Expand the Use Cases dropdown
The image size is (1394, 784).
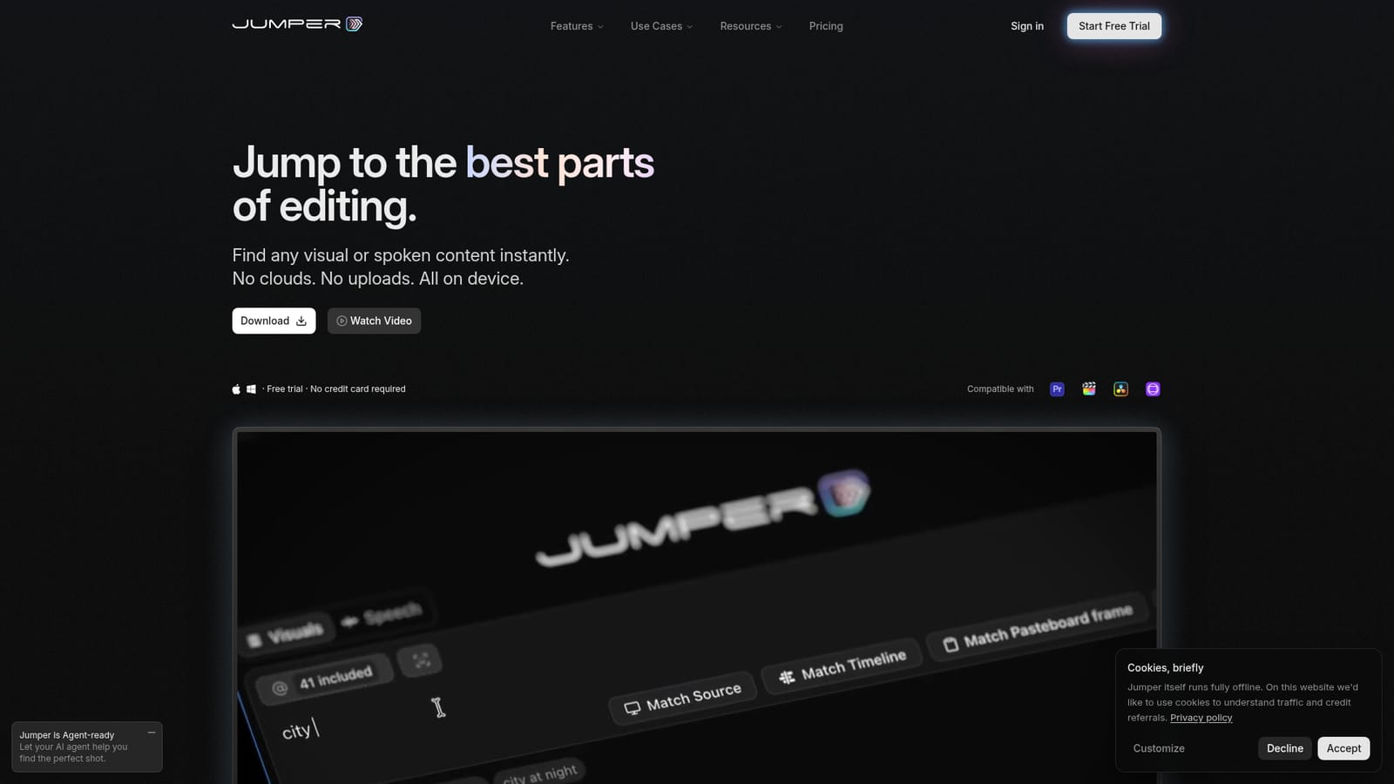[662, 26]
